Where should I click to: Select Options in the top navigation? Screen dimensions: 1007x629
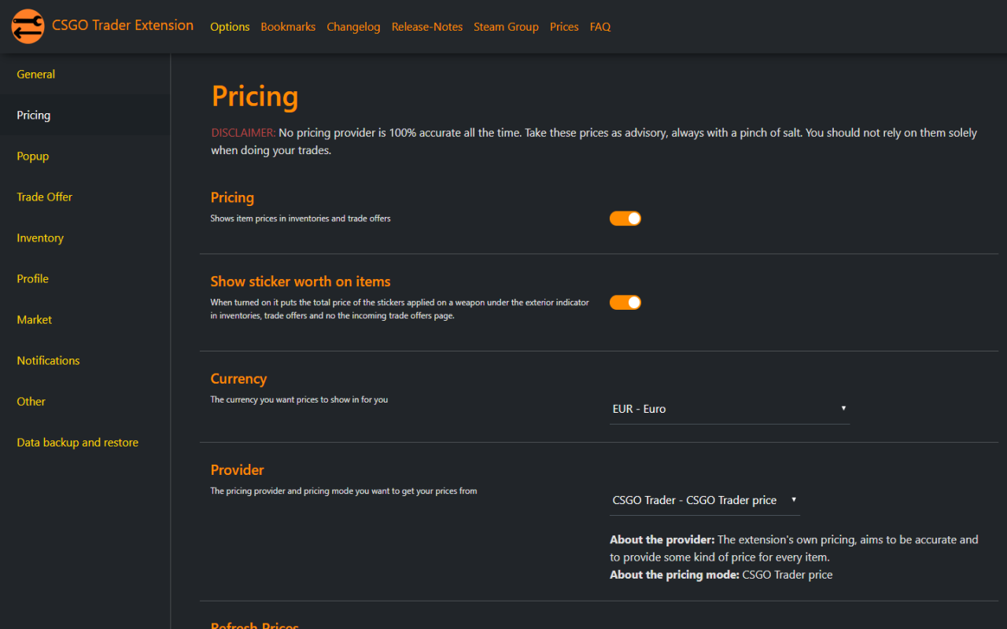tap(230, 27)
